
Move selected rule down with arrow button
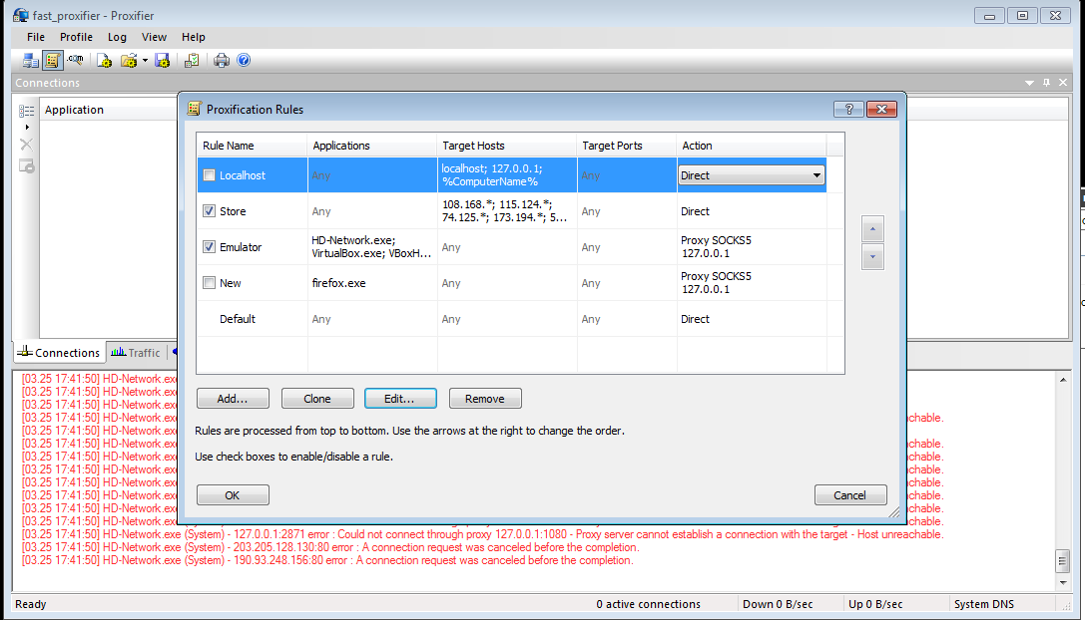click(x=872, y=257)
